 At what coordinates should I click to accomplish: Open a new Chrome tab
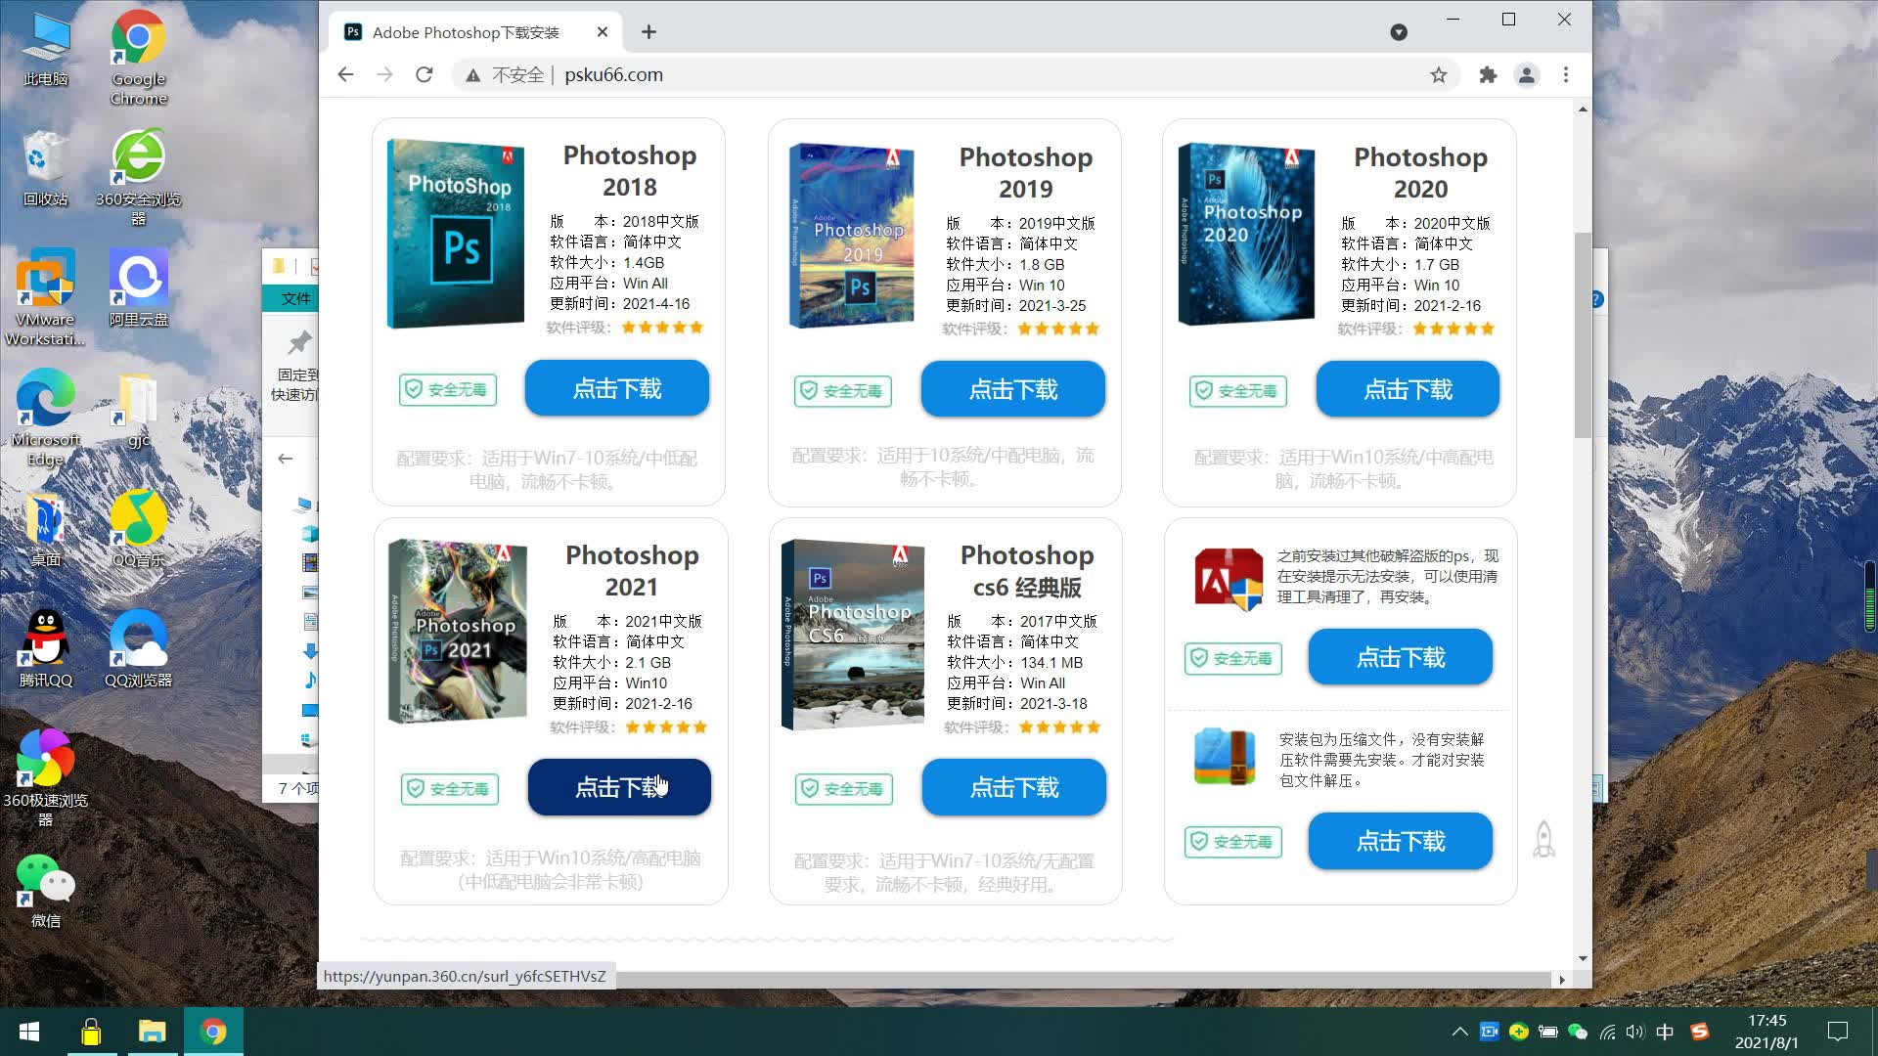tap(648, 32)
